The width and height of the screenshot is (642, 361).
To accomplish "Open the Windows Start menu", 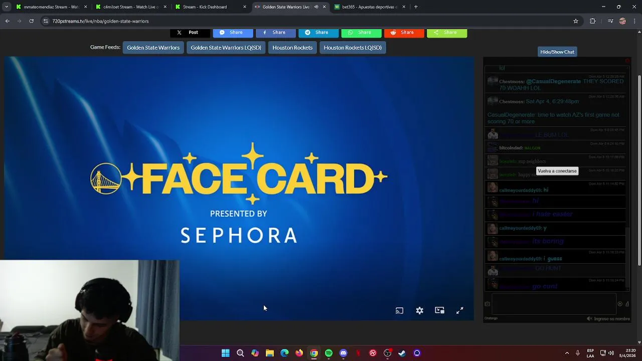I will [x=226, y=353].
